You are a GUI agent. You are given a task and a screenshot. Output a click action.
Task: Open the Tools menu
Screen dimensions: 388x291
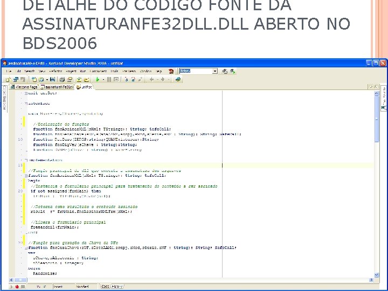[114, 71]
